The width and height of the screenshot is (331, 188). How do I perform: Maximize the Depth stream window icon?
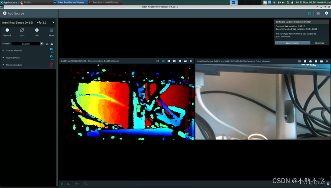[x=185, y=61]
